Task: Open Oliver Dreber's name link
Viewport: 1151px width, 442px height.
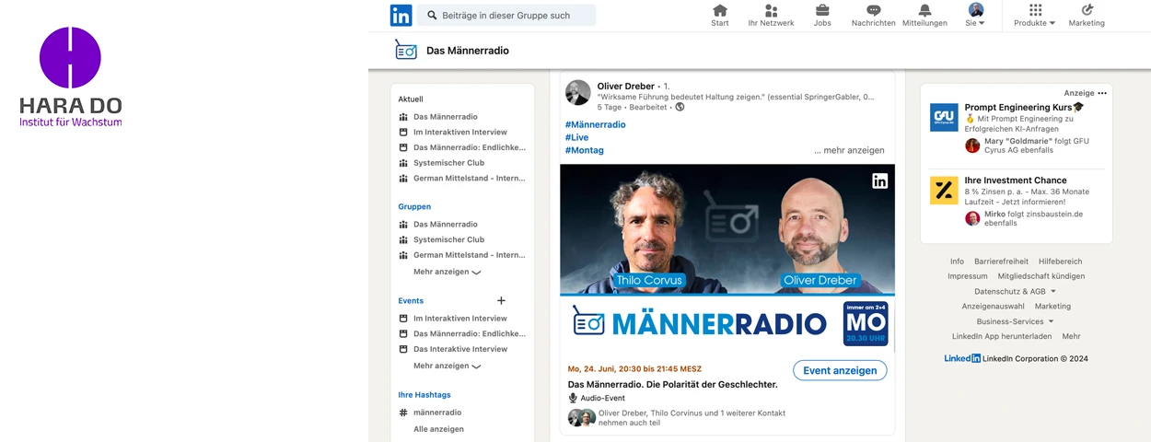Action: click(x=626, y=86)
